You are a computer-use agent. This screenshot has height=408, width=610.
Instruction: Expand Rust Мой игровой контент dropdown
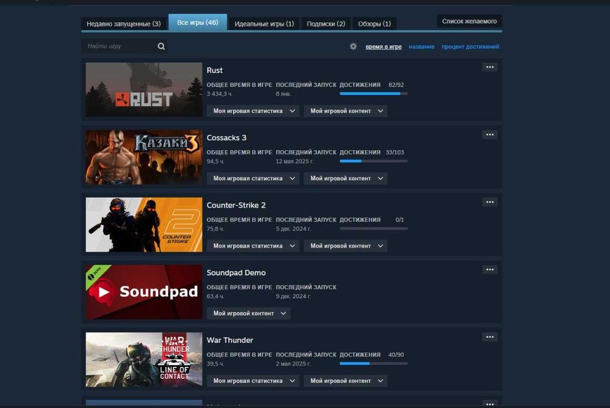(345, 111)
